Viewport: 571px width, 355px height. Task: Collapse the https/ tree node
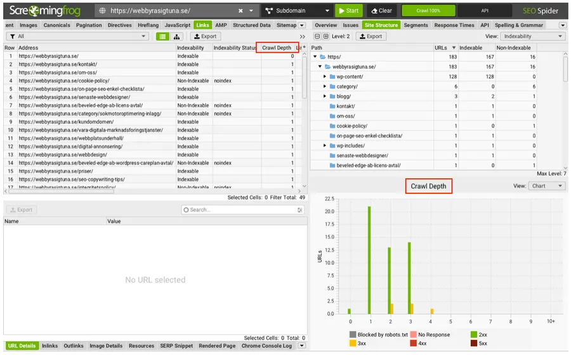pyautogui.click(x=315, y=57)
